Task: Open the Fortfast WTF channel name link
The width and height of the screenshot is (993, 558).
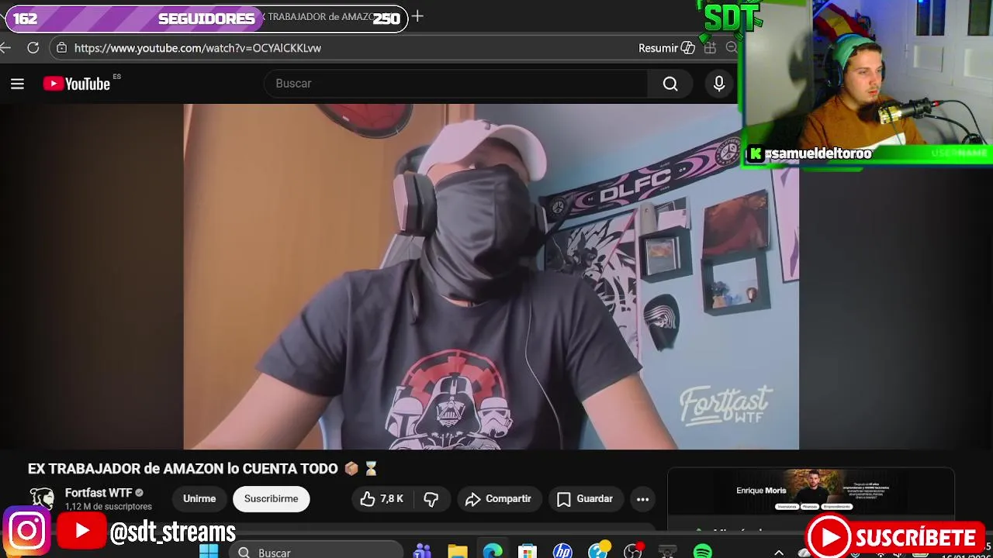Action: click(x=99, y=493)
